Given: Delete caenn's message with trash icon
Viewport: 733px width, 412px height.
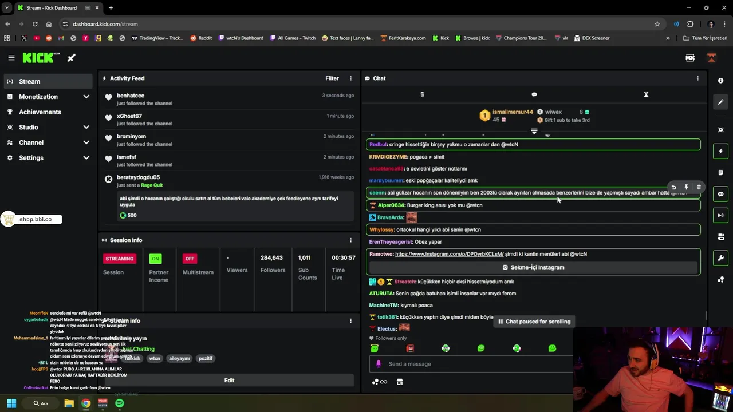Looking at the screenshot, I should point(699,187).
